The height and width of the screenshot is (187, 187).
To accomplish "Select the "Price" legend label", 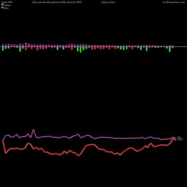I will pos(6,8).
